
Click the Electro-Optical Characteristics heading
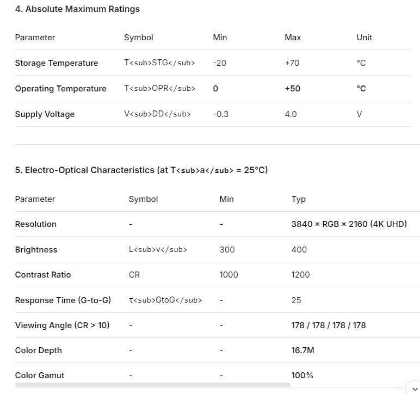point(141,170)
